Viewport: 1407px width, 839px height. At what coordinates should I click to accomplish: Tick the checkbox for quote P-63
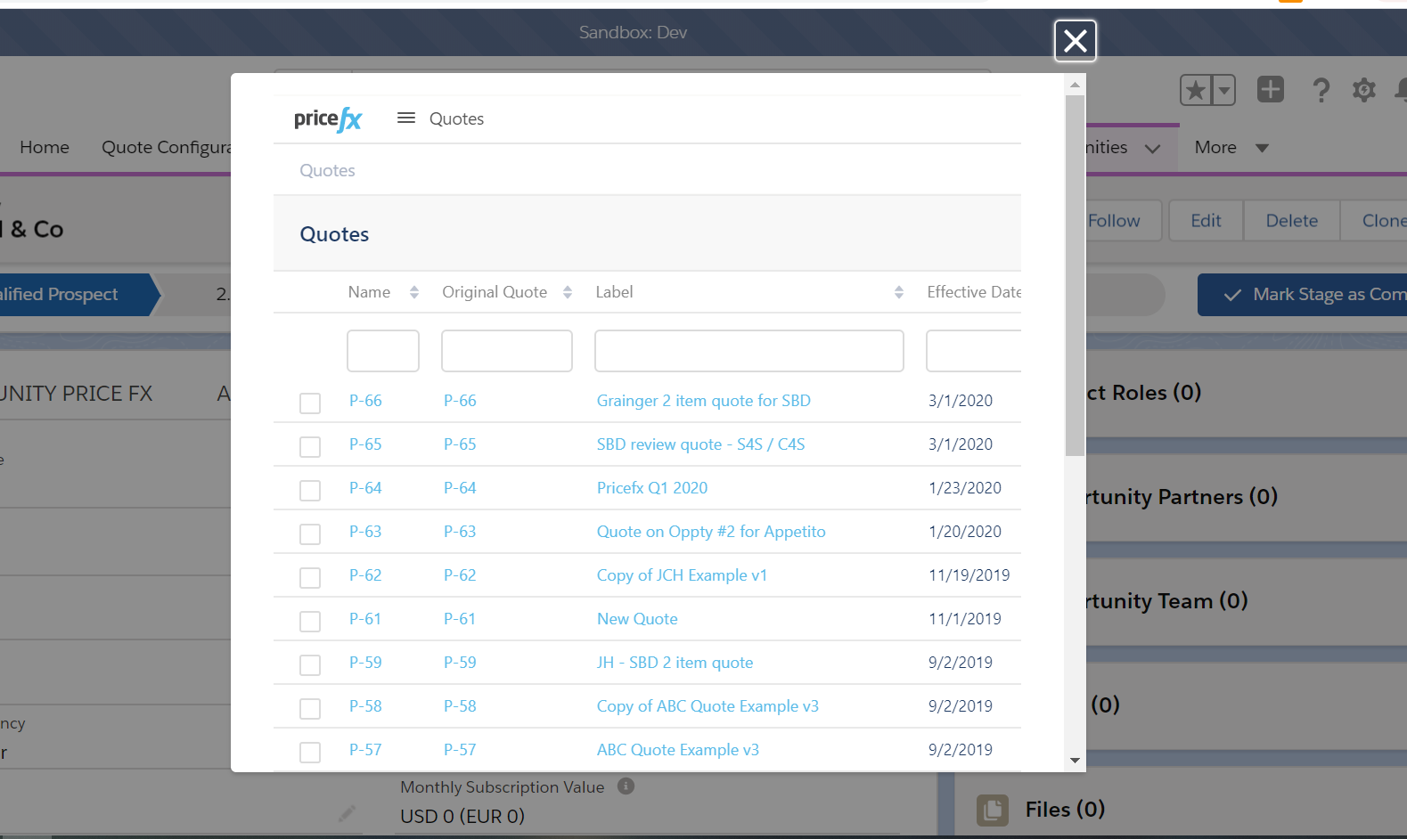pos(310,534)
